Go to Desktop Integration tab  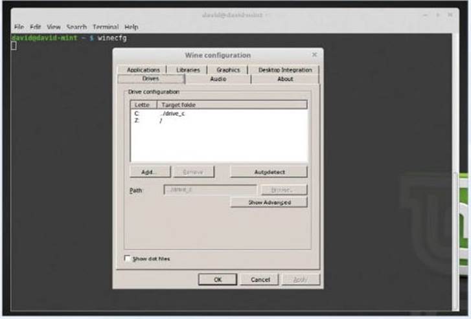tap(285, 70)
